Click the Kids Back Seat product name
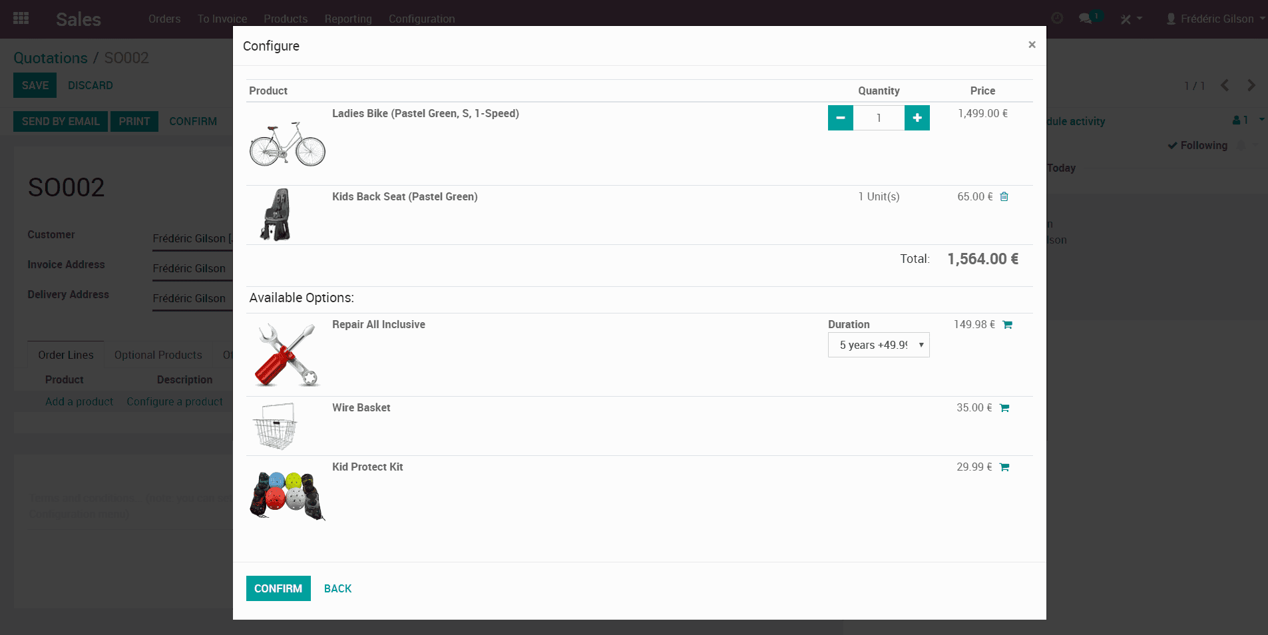 pos(405,197)
